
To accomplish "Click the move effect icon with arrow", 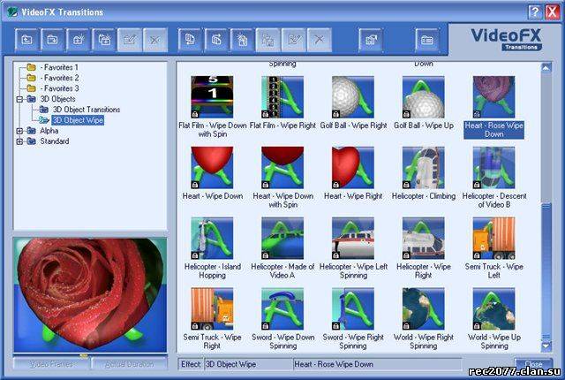I will [x=216, y=40].
